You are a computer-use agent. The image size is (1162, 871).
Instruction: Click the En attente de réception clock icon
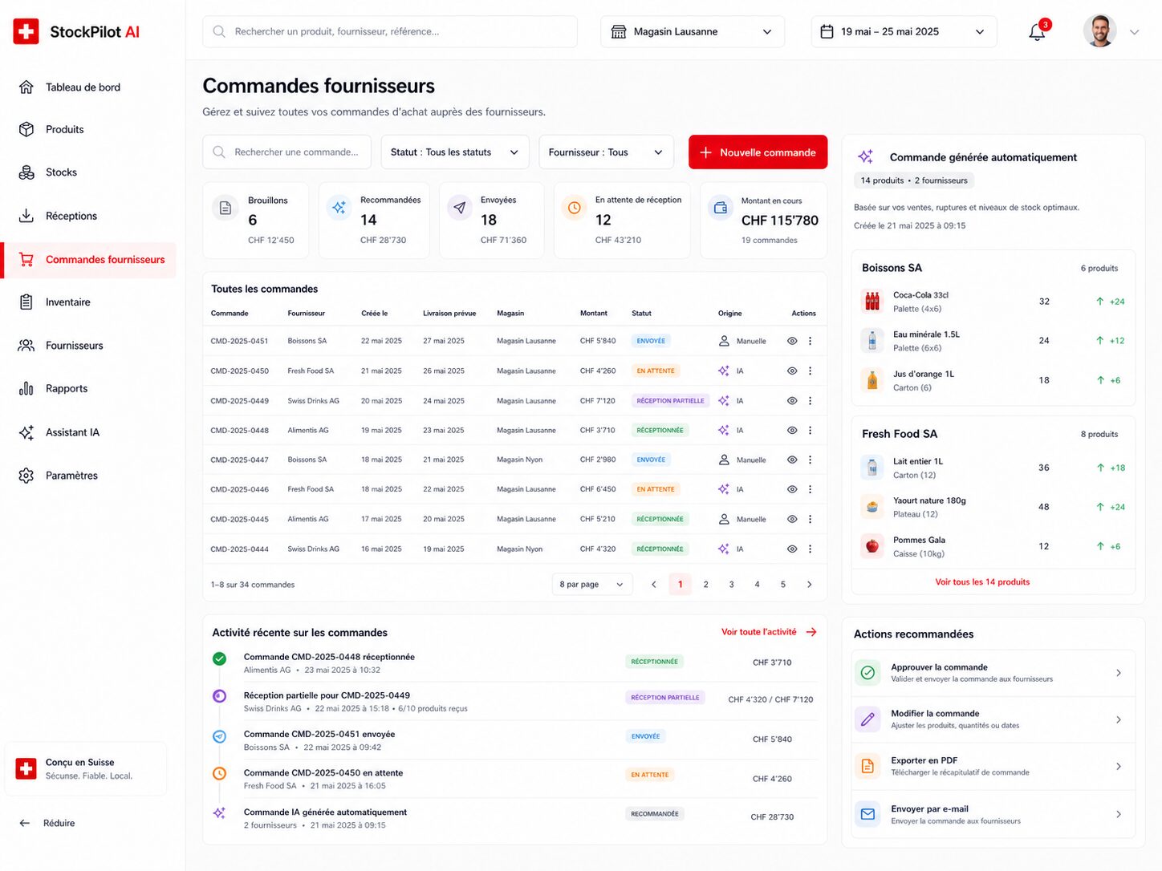pyautogui.click(x=575, y=208)
